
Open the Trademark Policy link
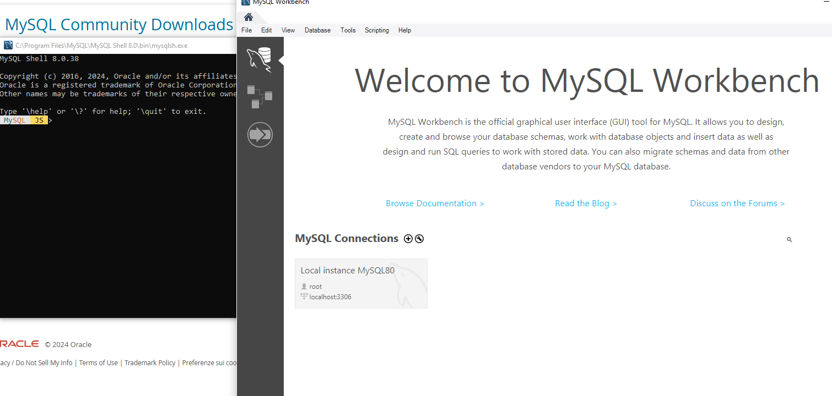(150, 362)
